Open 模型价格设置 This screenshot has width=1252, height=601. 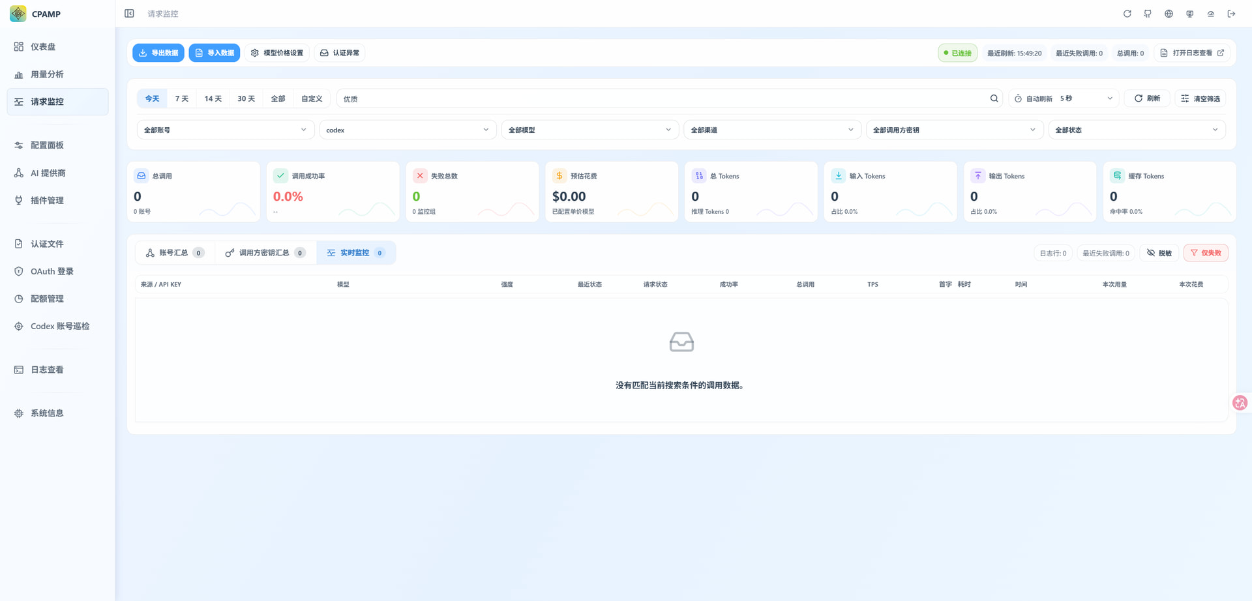(277, 53)
